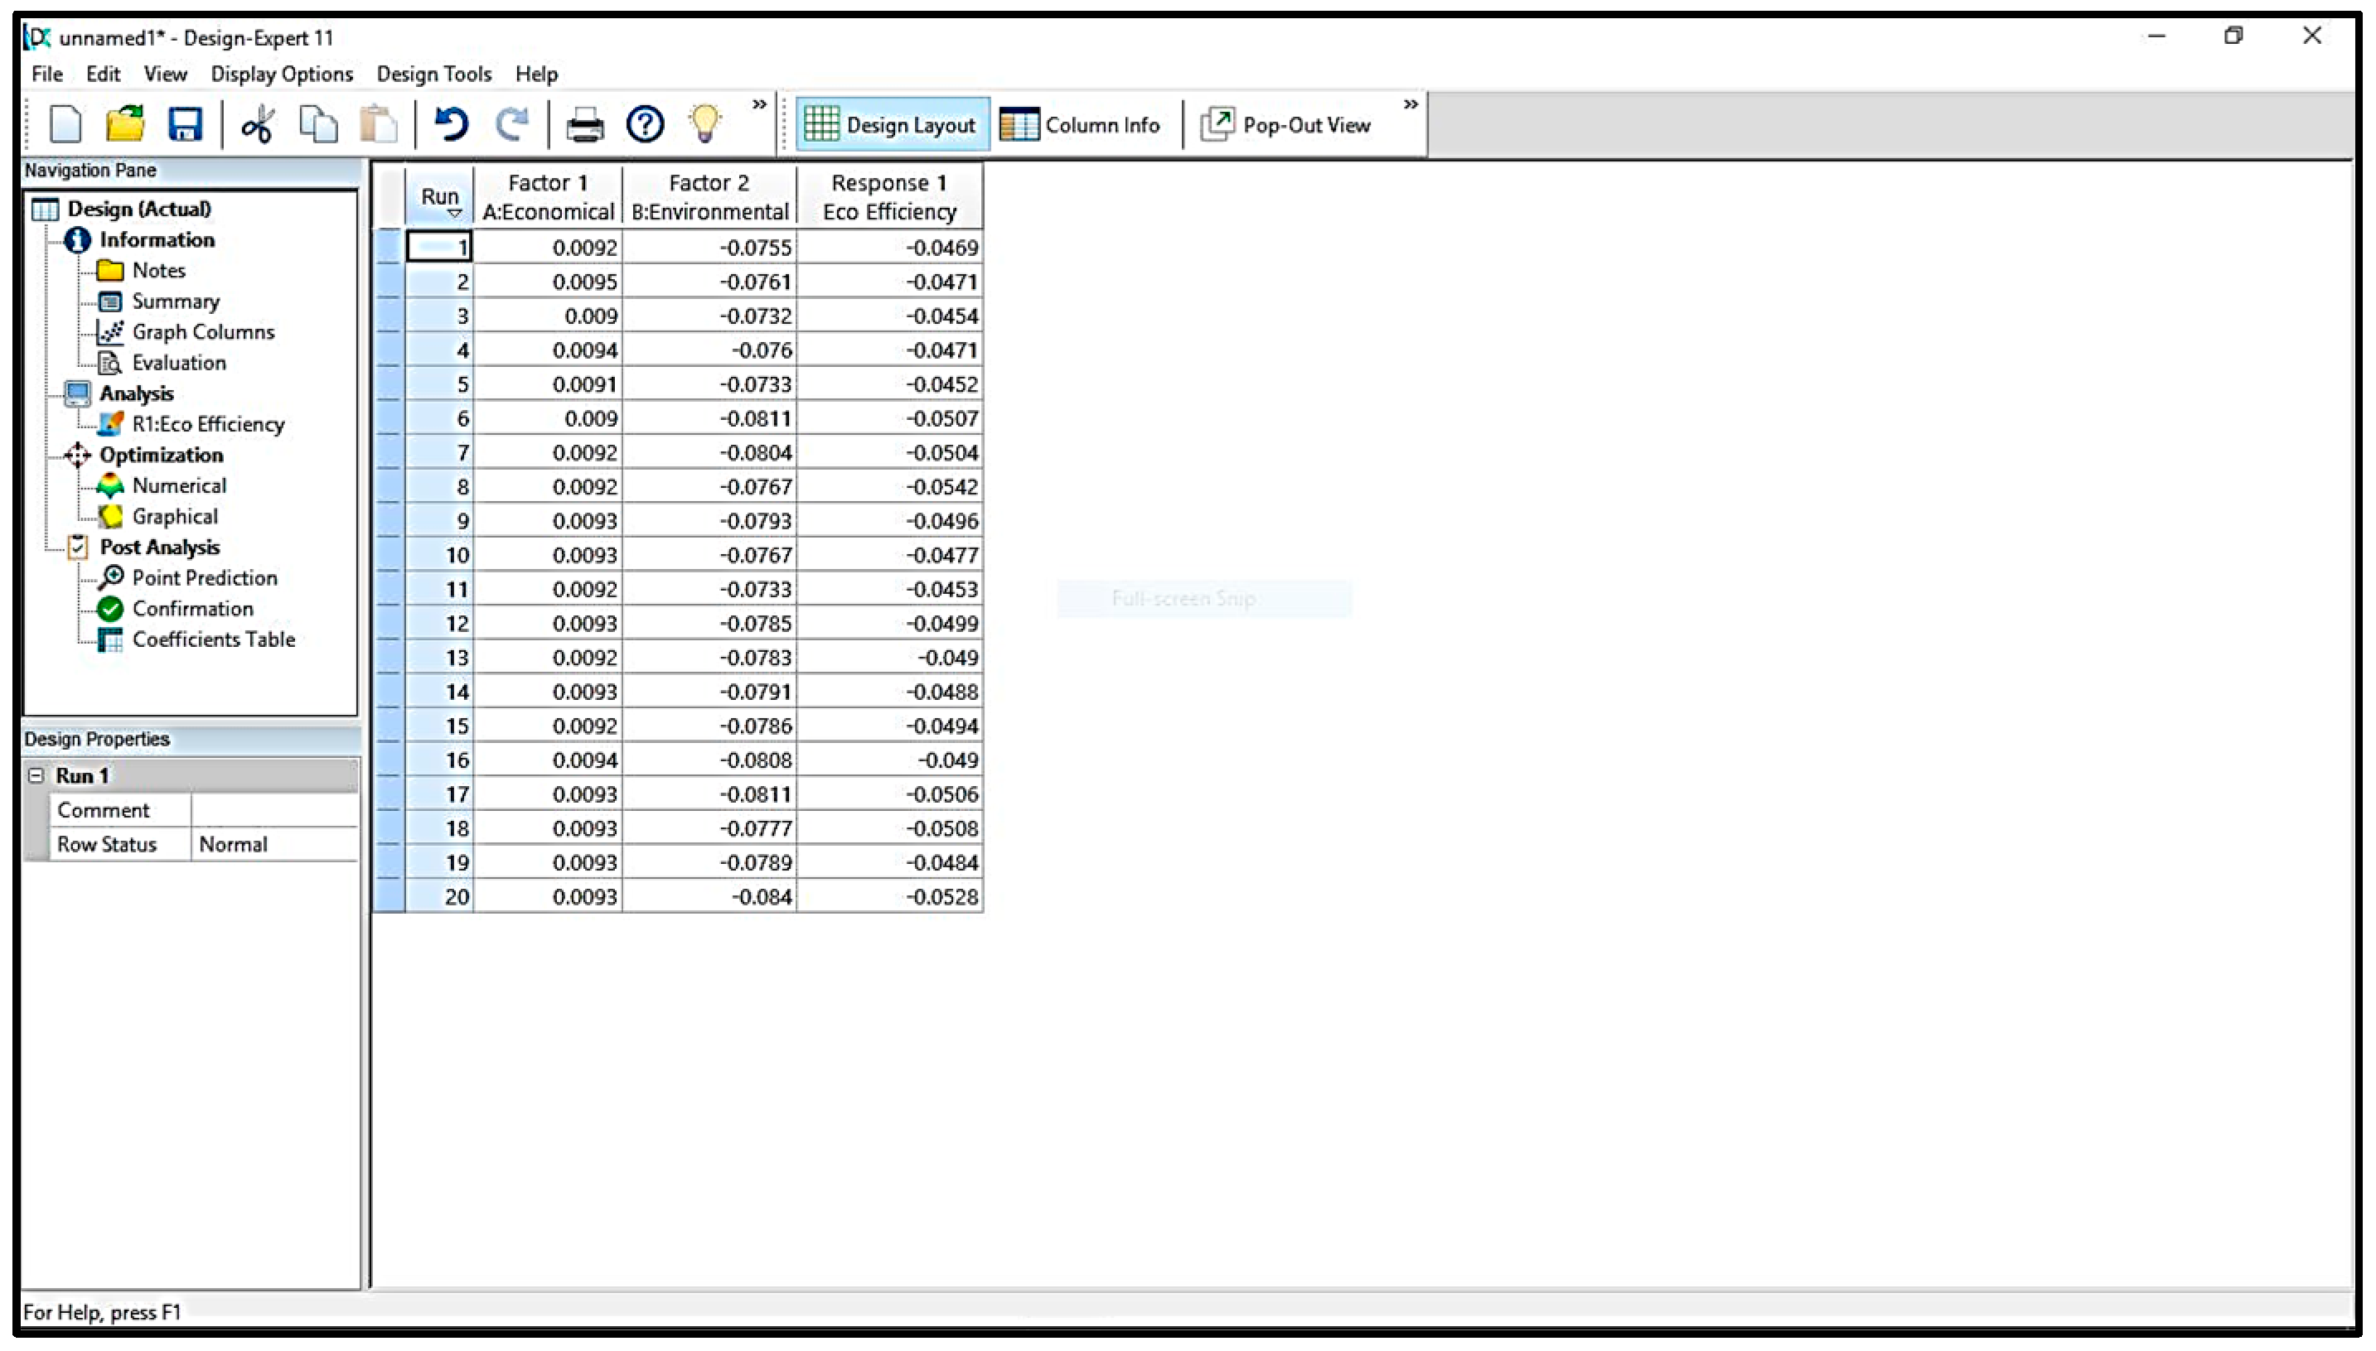Click the Open file folder icon
The width and height of the screenshot is (2376, 1351).
coord(124,124)
